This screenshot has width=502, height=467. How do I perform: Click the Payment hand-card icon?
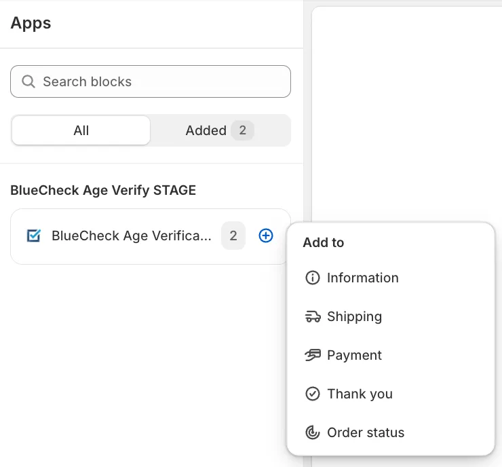click(313, 355)
